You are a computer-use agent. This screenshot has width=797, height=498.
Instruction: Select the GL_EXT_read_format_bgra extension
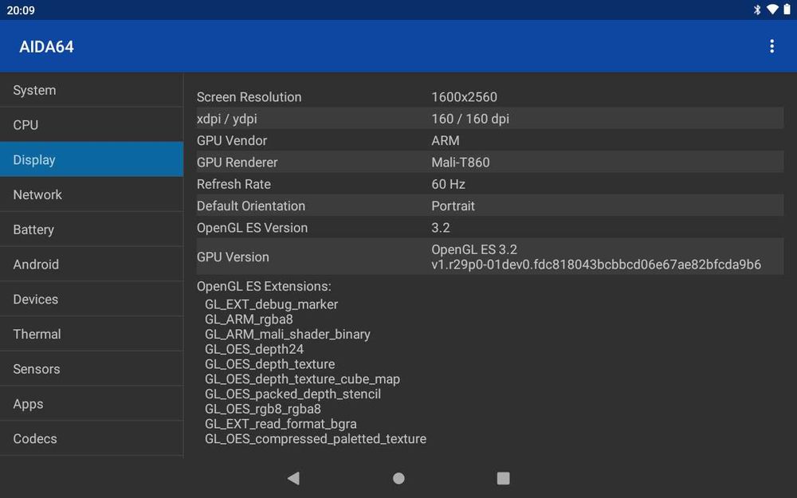coord(281,425)
